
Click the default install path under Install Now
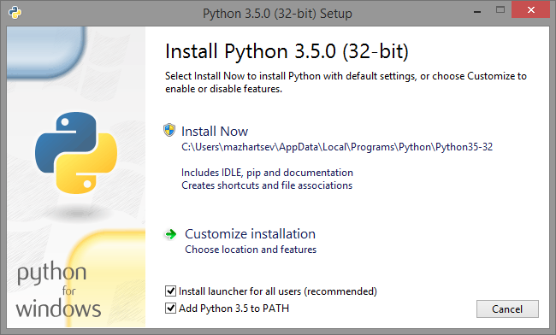[337, 147]
